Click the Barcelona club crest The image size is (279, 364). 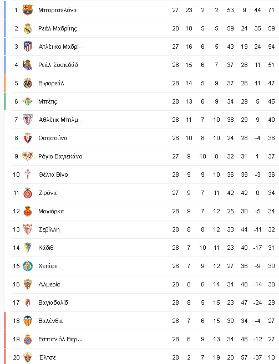pos(28,10)
